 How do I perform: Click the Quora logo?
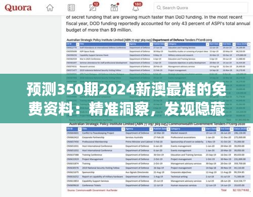coord(18,8)
